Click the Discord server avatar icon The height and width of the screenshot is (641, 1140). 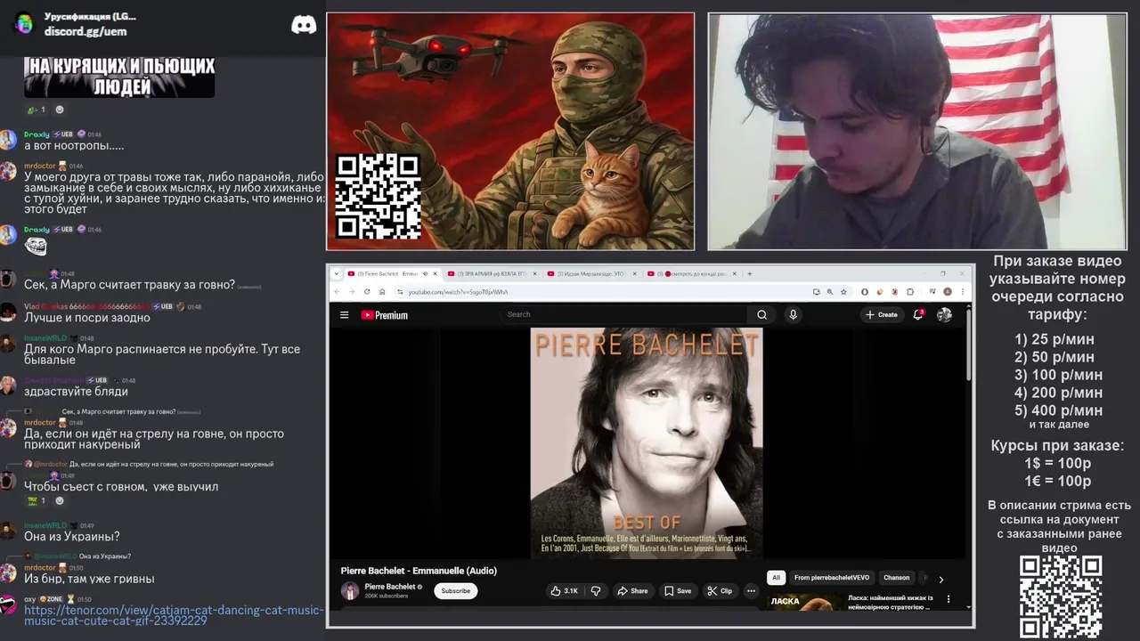(x=25, y=24)
